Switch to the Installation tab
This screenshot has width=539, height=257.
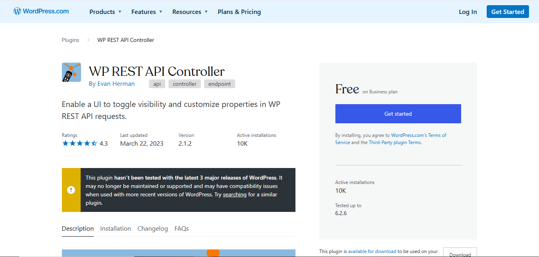115,229
